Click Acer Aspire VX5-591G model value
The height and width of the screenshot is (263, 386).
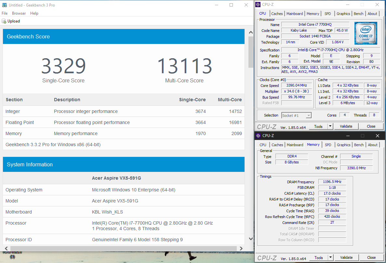115,201
